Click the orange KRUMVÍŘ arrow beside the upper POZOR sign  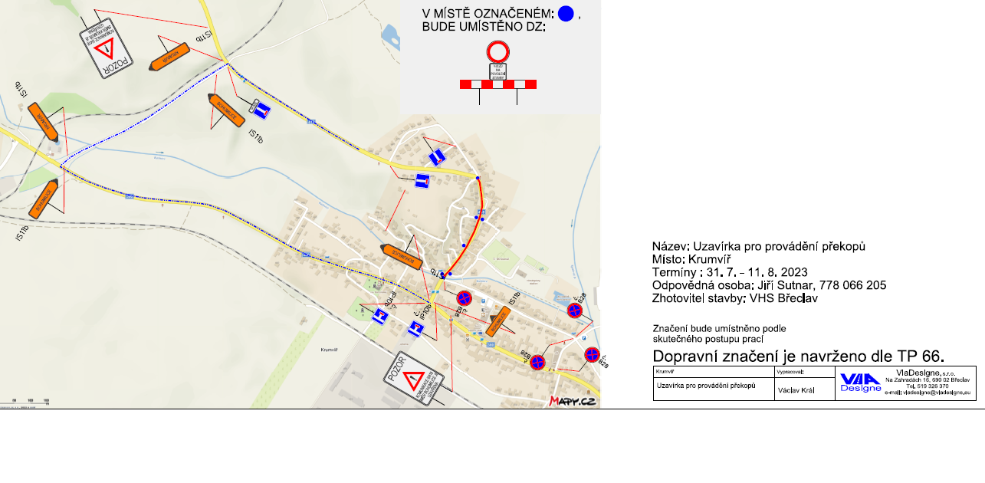169,57
